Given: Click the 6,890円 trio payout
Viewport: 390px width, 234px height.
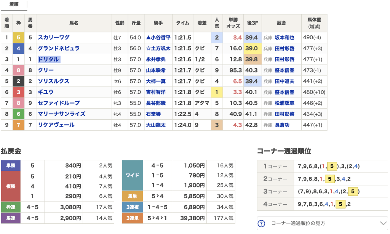Looking at the screenshot, I should point(194,207).
